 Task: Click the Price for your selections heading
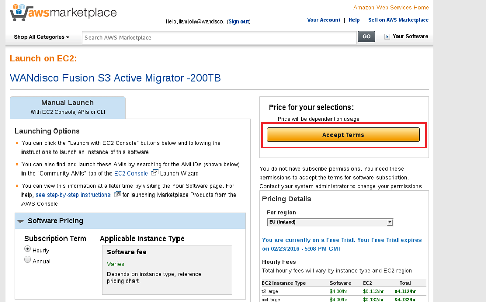pos(311,107)
